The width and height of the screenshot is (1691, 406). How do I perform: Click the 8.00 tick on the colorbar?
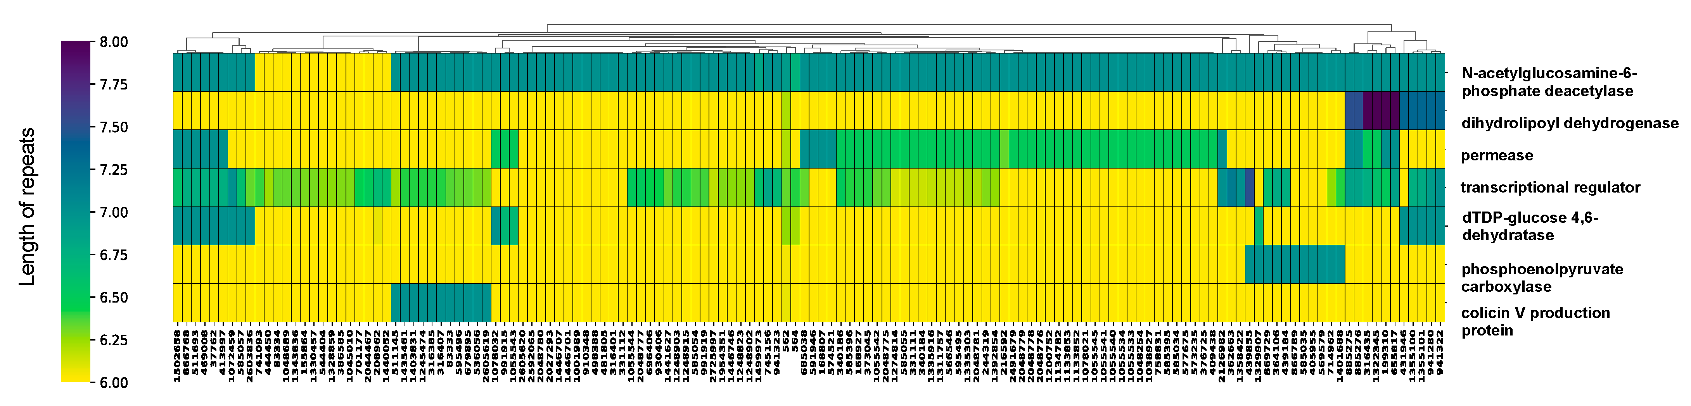tap(114, 42)
